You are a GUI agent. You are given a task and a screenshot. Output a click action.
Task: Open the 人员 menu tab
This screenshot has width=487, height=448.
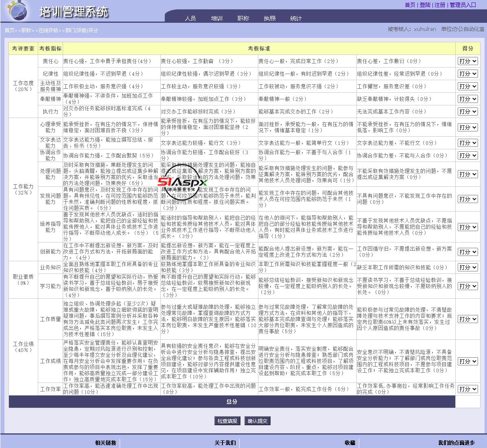point(190,18)
